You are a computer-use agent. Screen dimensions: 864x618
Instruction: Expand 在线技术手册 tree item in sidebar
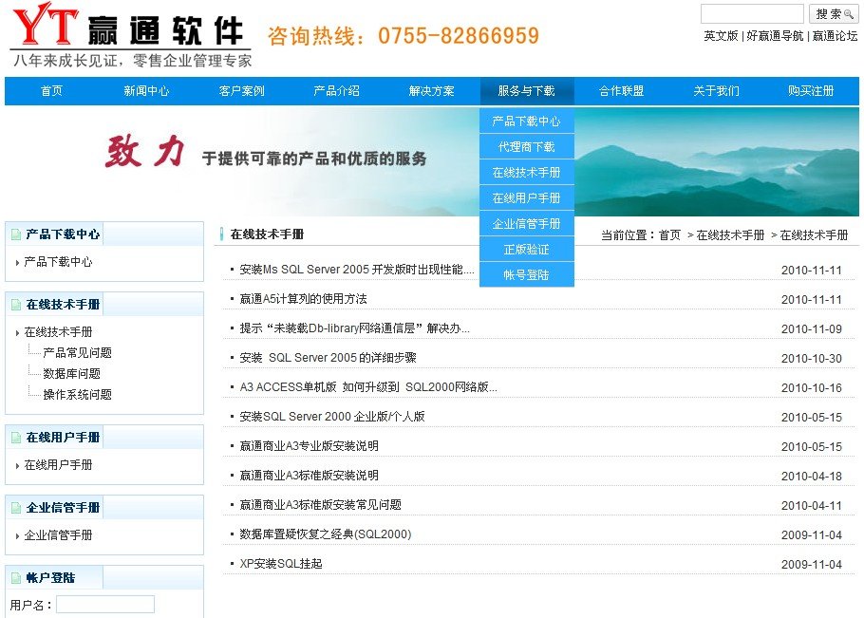(58, 332)
